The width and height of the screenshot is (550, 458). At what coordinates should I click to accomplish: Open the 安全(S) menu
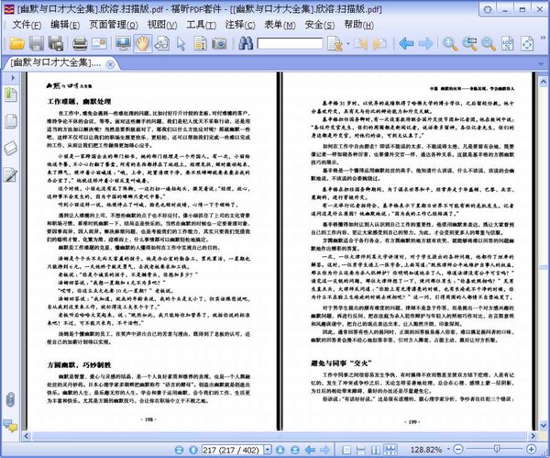pyautogui.click(x=320, y=25)
